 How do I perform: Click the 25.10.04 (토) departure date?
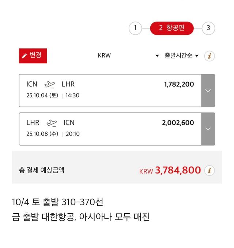coord(42,96)
